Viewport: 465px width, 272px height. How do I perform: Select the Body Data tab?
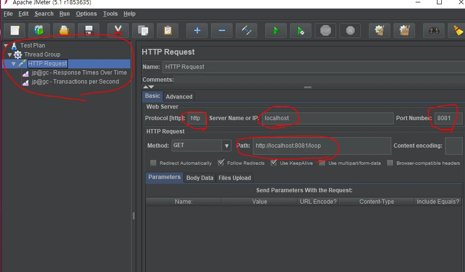coord(200,178)
